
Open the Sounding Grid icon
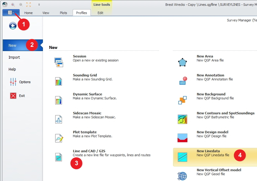coord(59,81)
